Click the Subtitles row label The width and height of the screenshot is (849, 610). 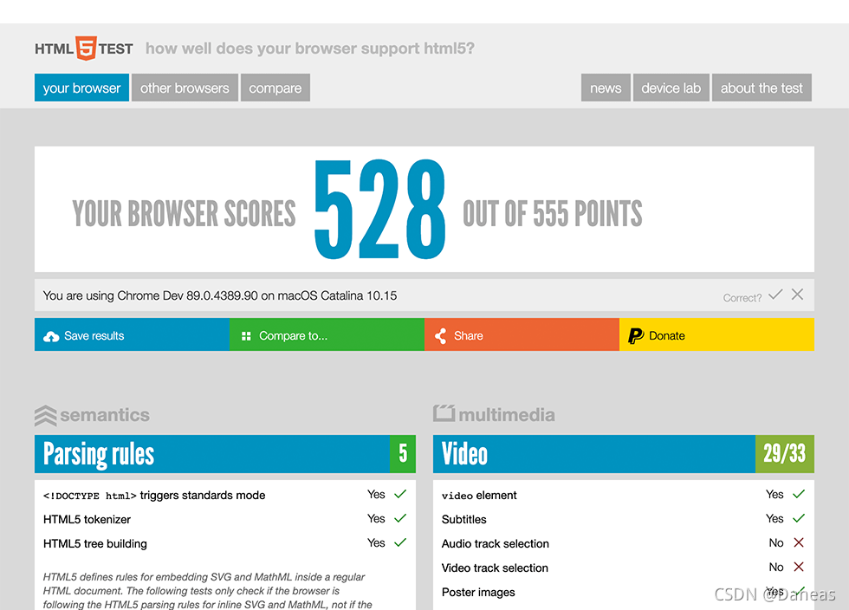[x=464, y=520]
